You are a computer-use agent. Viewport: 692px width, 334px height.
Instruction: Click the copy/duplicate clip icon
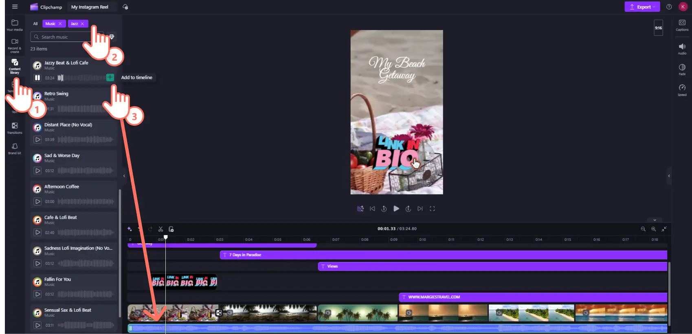pos(171,229)
